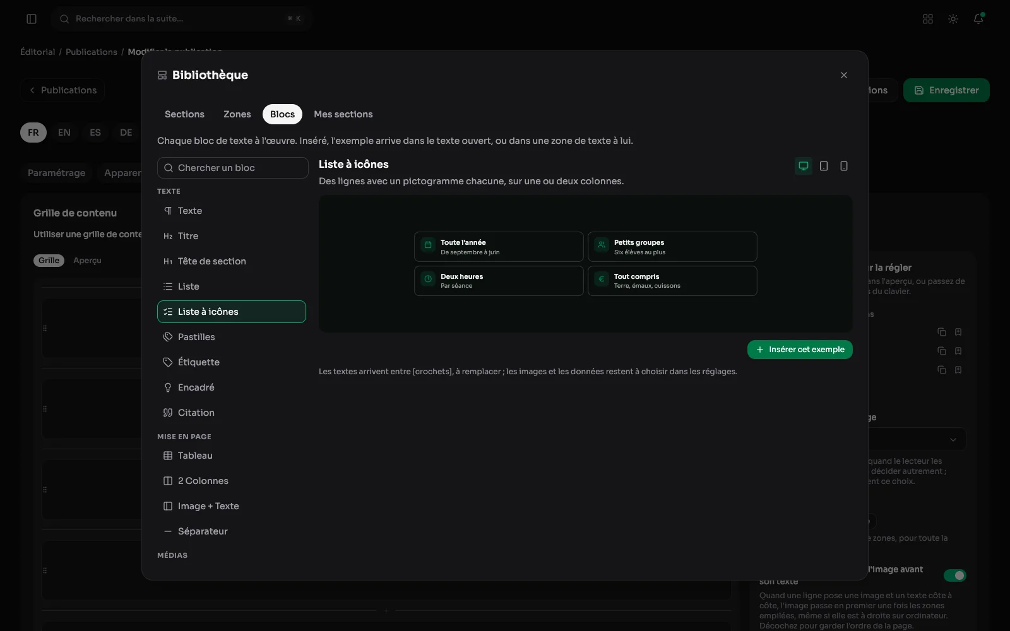Choose the Image + Texte block

point(232,506)
